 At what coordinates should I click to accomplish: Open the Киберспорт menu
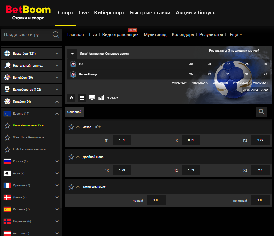[109, 13]
